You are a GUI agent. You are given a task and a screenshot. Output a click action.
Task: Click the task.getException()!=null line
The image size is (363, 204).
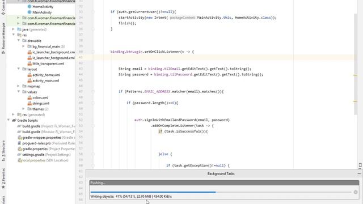[198, 165]
